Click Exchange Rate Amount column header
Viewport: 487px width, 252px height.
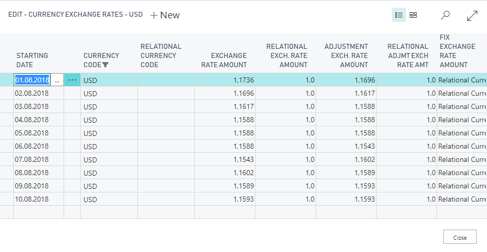pyautogui.click(x=224, y=60)
